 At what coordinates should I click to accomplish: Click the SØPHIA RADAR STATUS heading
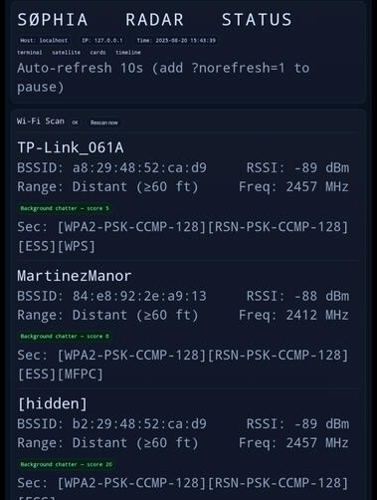coord(154,20)
